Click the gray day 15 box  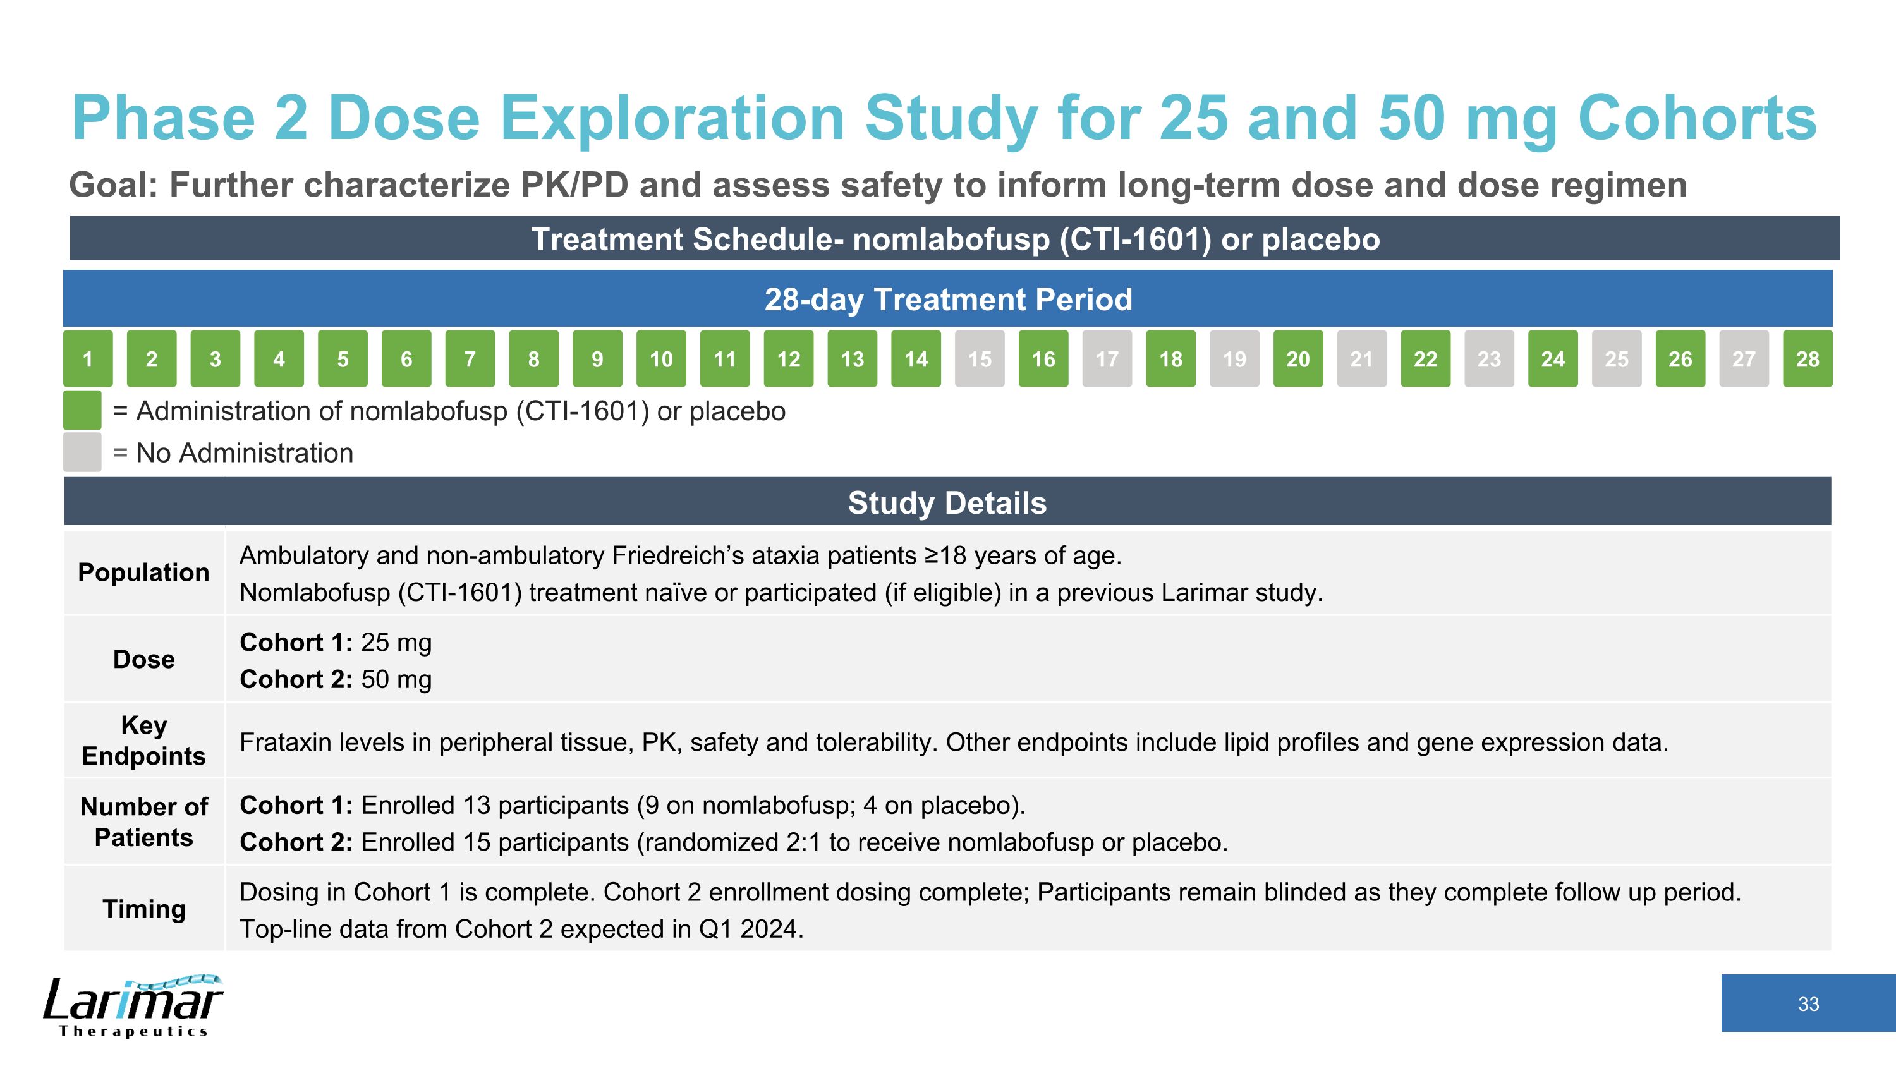[x=980, y=358]
